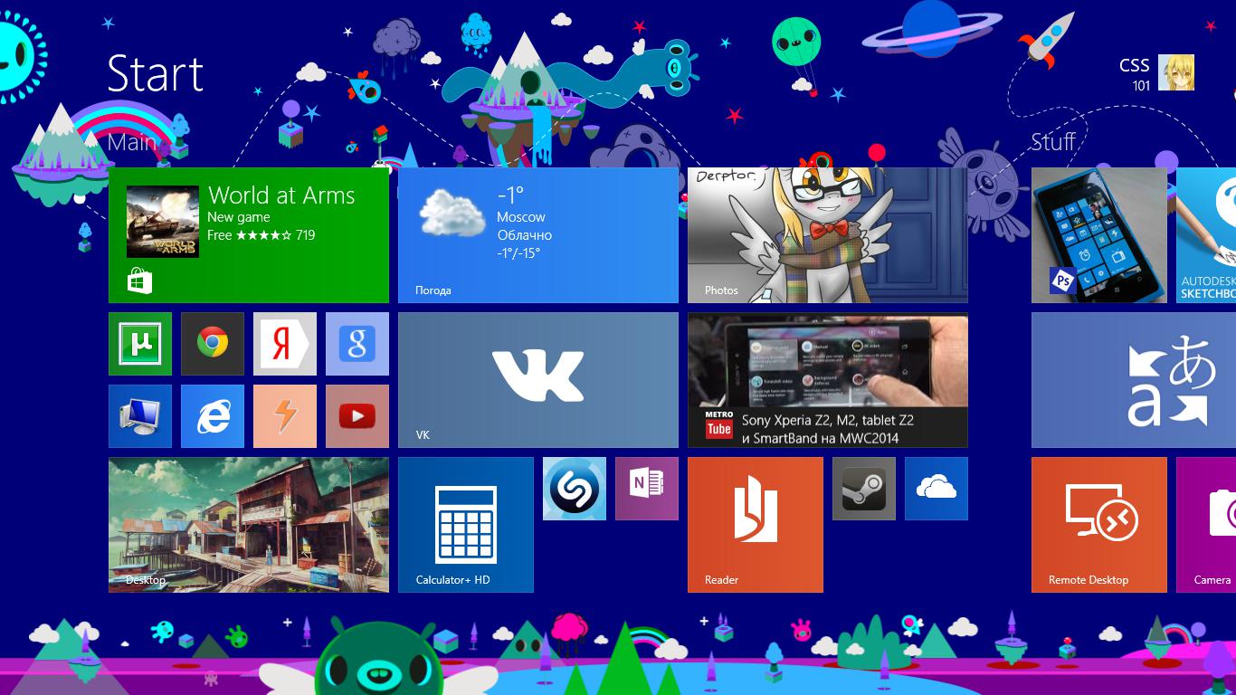Open the purple OneNote tile
This screenshot has width=1236, height=695.
tap(647, 489)
